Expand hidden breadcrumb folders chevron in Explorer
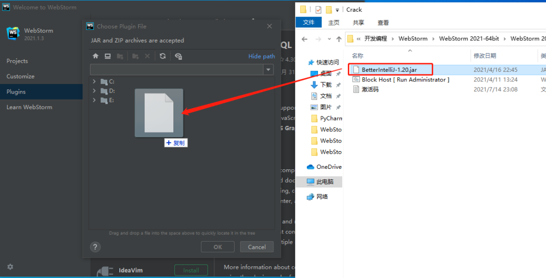This screenshot has height=278, width=546. 358,39
